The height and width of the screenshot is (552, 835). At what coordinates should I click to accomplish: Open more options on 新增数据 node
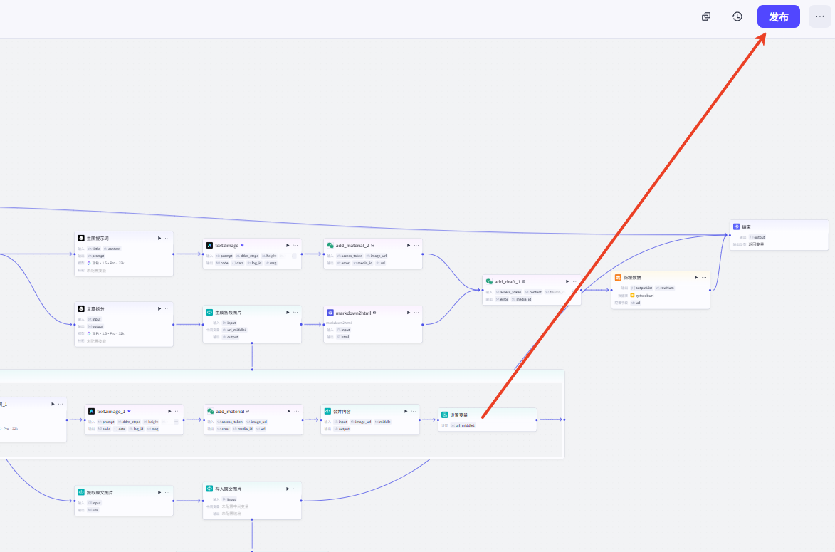click(x=704, y=278)
